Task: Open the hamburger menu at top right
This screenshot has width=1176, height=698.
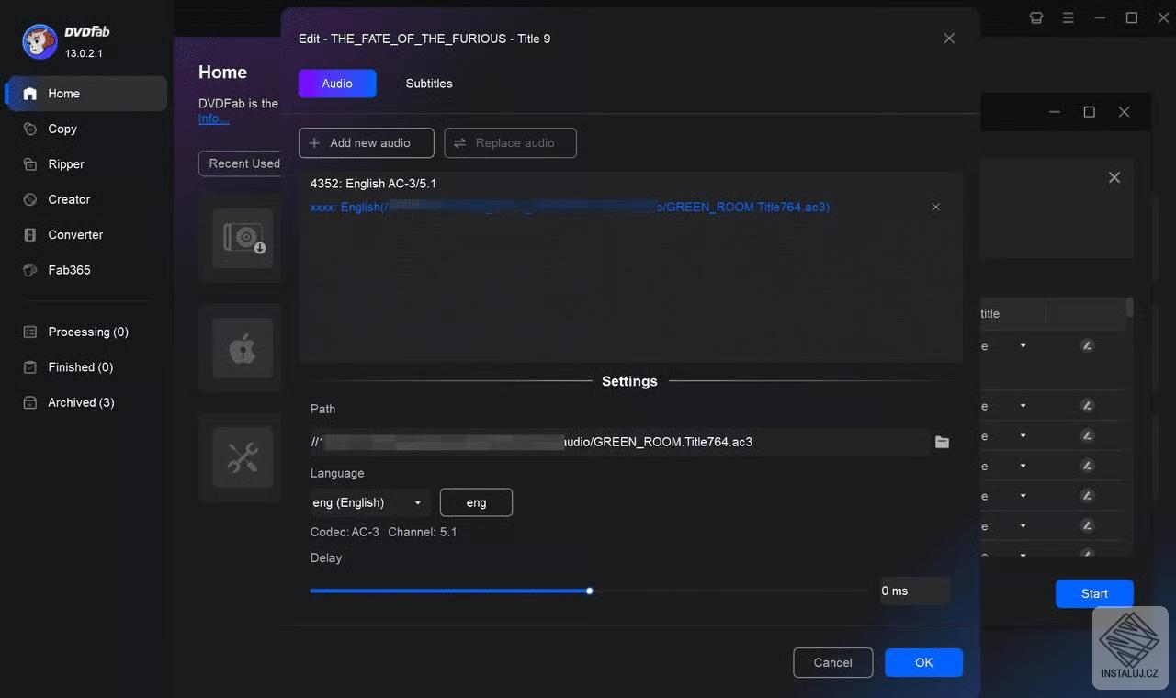Action: (1068, 17)
